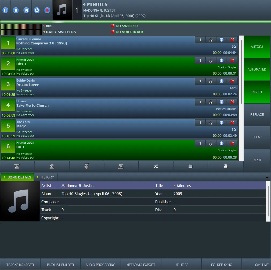Click player number 1 on Sinead O'Connor row
The width and height of the screenshot is (271, 270).
(x=200, y=40)
